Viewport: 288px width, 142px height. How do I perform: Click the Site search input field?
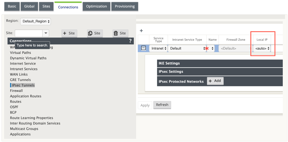(x=29, y=33)
